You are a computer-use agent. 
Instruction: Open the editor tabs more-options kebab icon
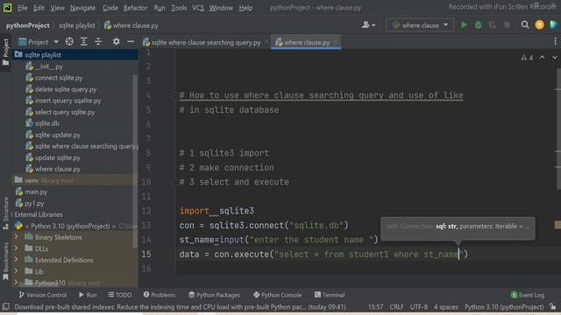click(x=555, y=42)
